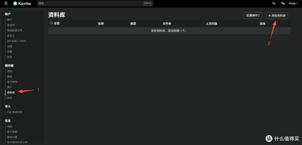Screen dimensions: 302x145
Task: Click the 文件夹 column header
Action: (167, 24)
